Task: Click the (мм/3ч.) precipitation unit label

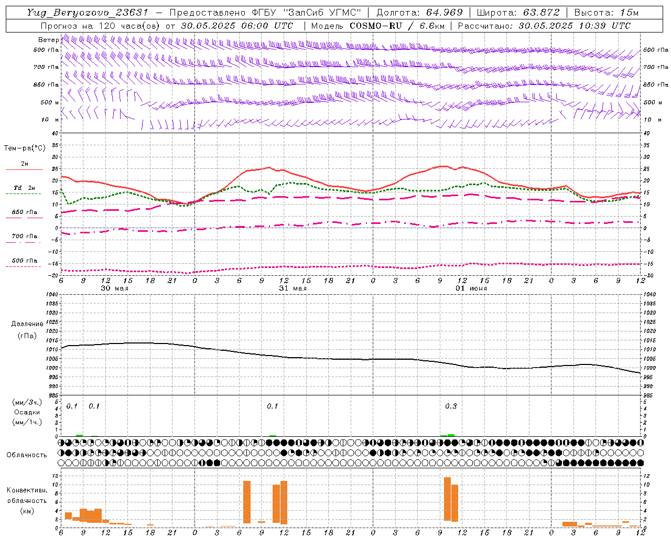Action: pos(27,402)
